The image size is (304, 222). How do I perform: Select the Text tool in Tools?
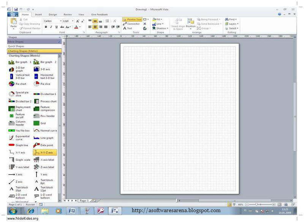point(128,28)
